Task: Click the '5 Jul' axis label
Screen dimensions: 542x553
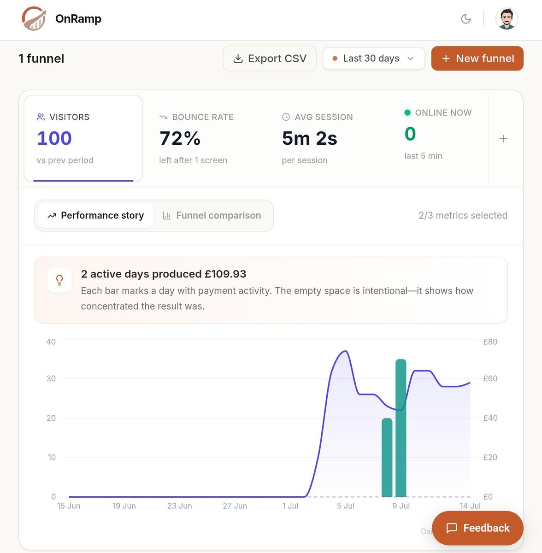Action: pos(346,506)
